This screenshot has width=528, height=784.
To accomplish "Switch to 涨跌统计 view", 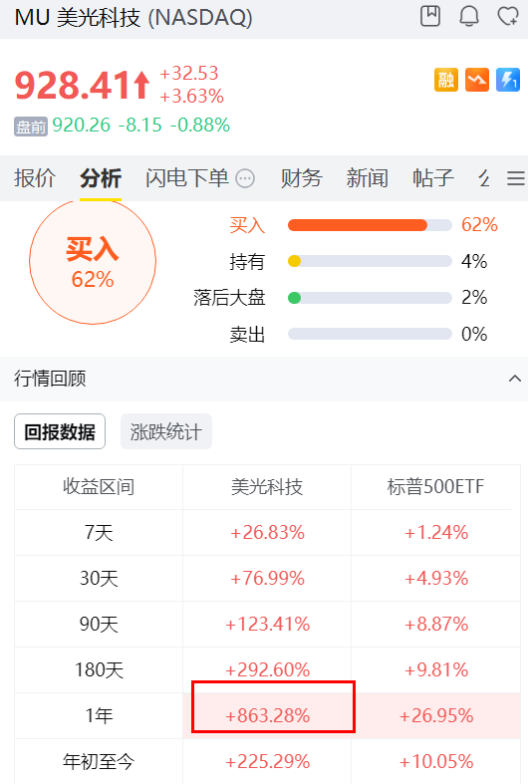I will point(166,431).
